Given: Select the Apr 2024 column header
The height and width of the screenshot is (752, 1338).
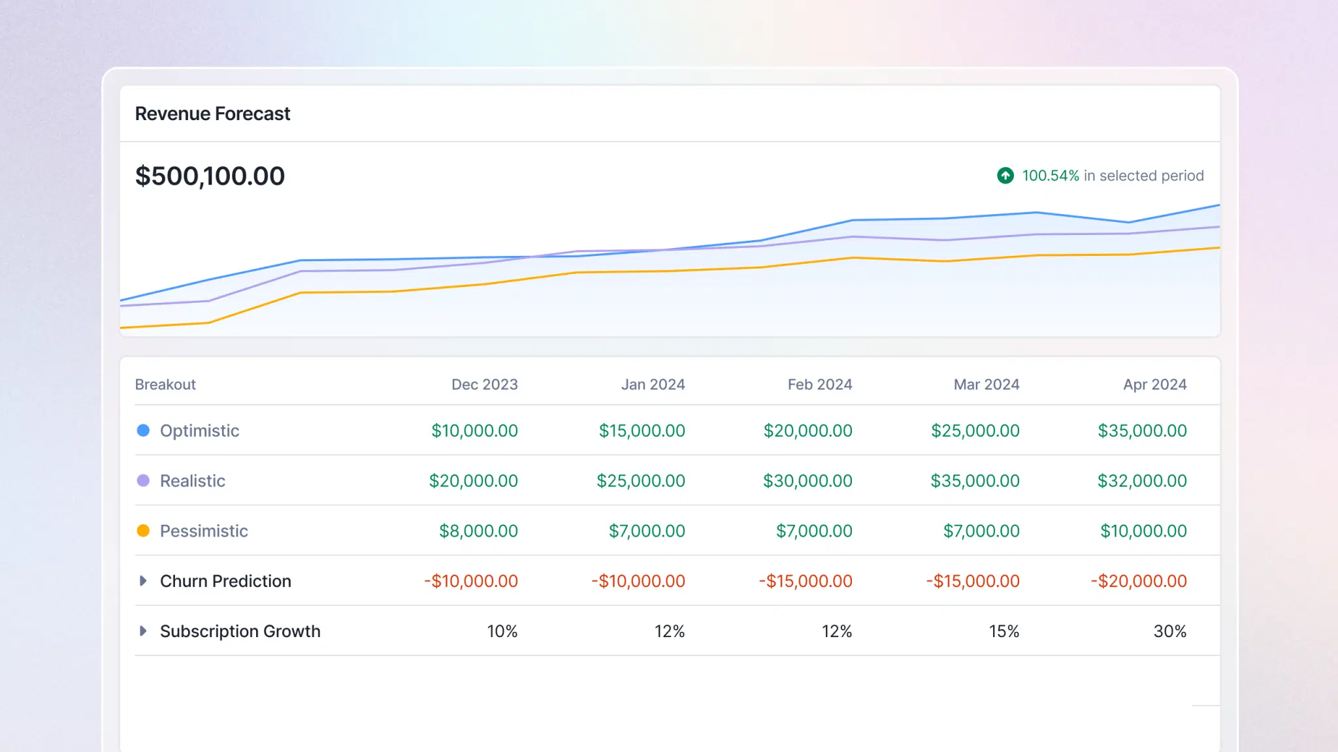Looking at the screenshot, I should tap(1154, 384).
